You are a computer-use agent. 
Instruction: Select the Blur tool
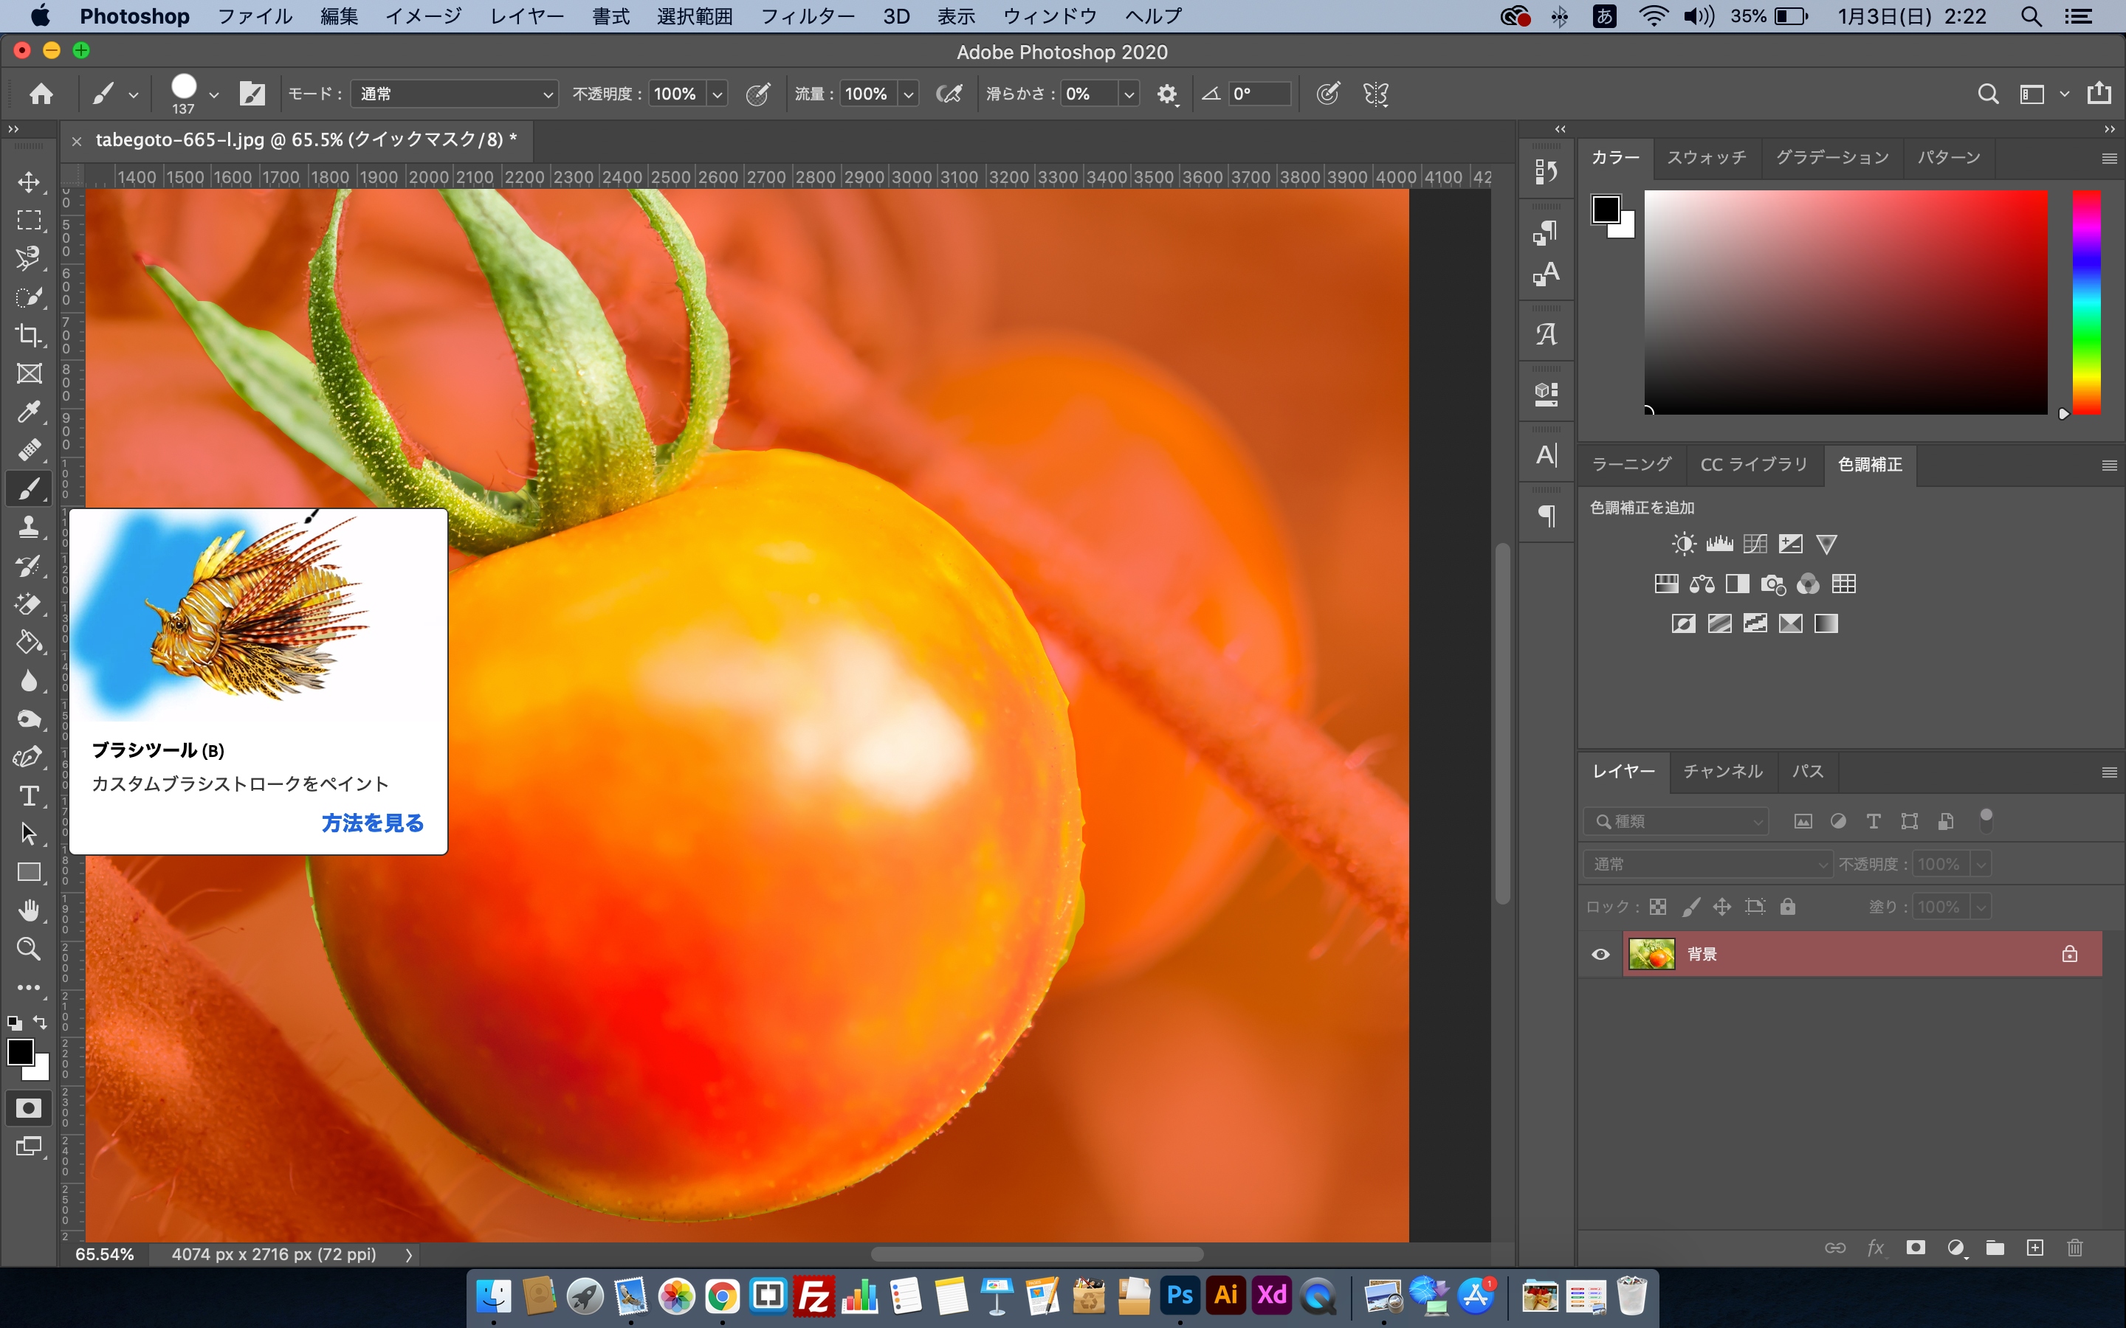click(x=29, y=681)
